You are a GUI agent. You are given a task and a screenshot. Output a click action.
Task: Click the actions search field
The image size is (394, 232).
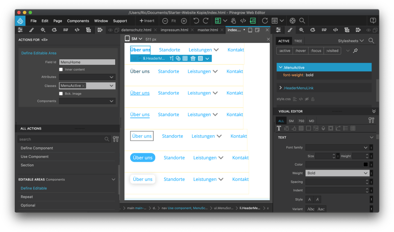[64, 139]
